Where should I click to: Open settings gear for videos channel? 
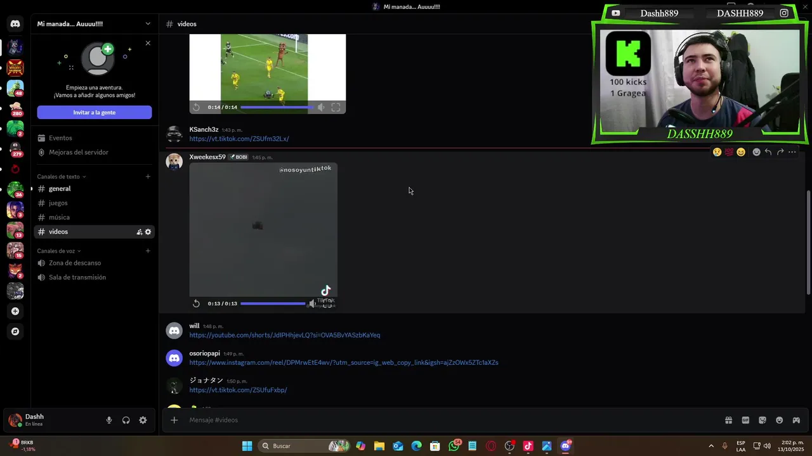coord(148,232)
